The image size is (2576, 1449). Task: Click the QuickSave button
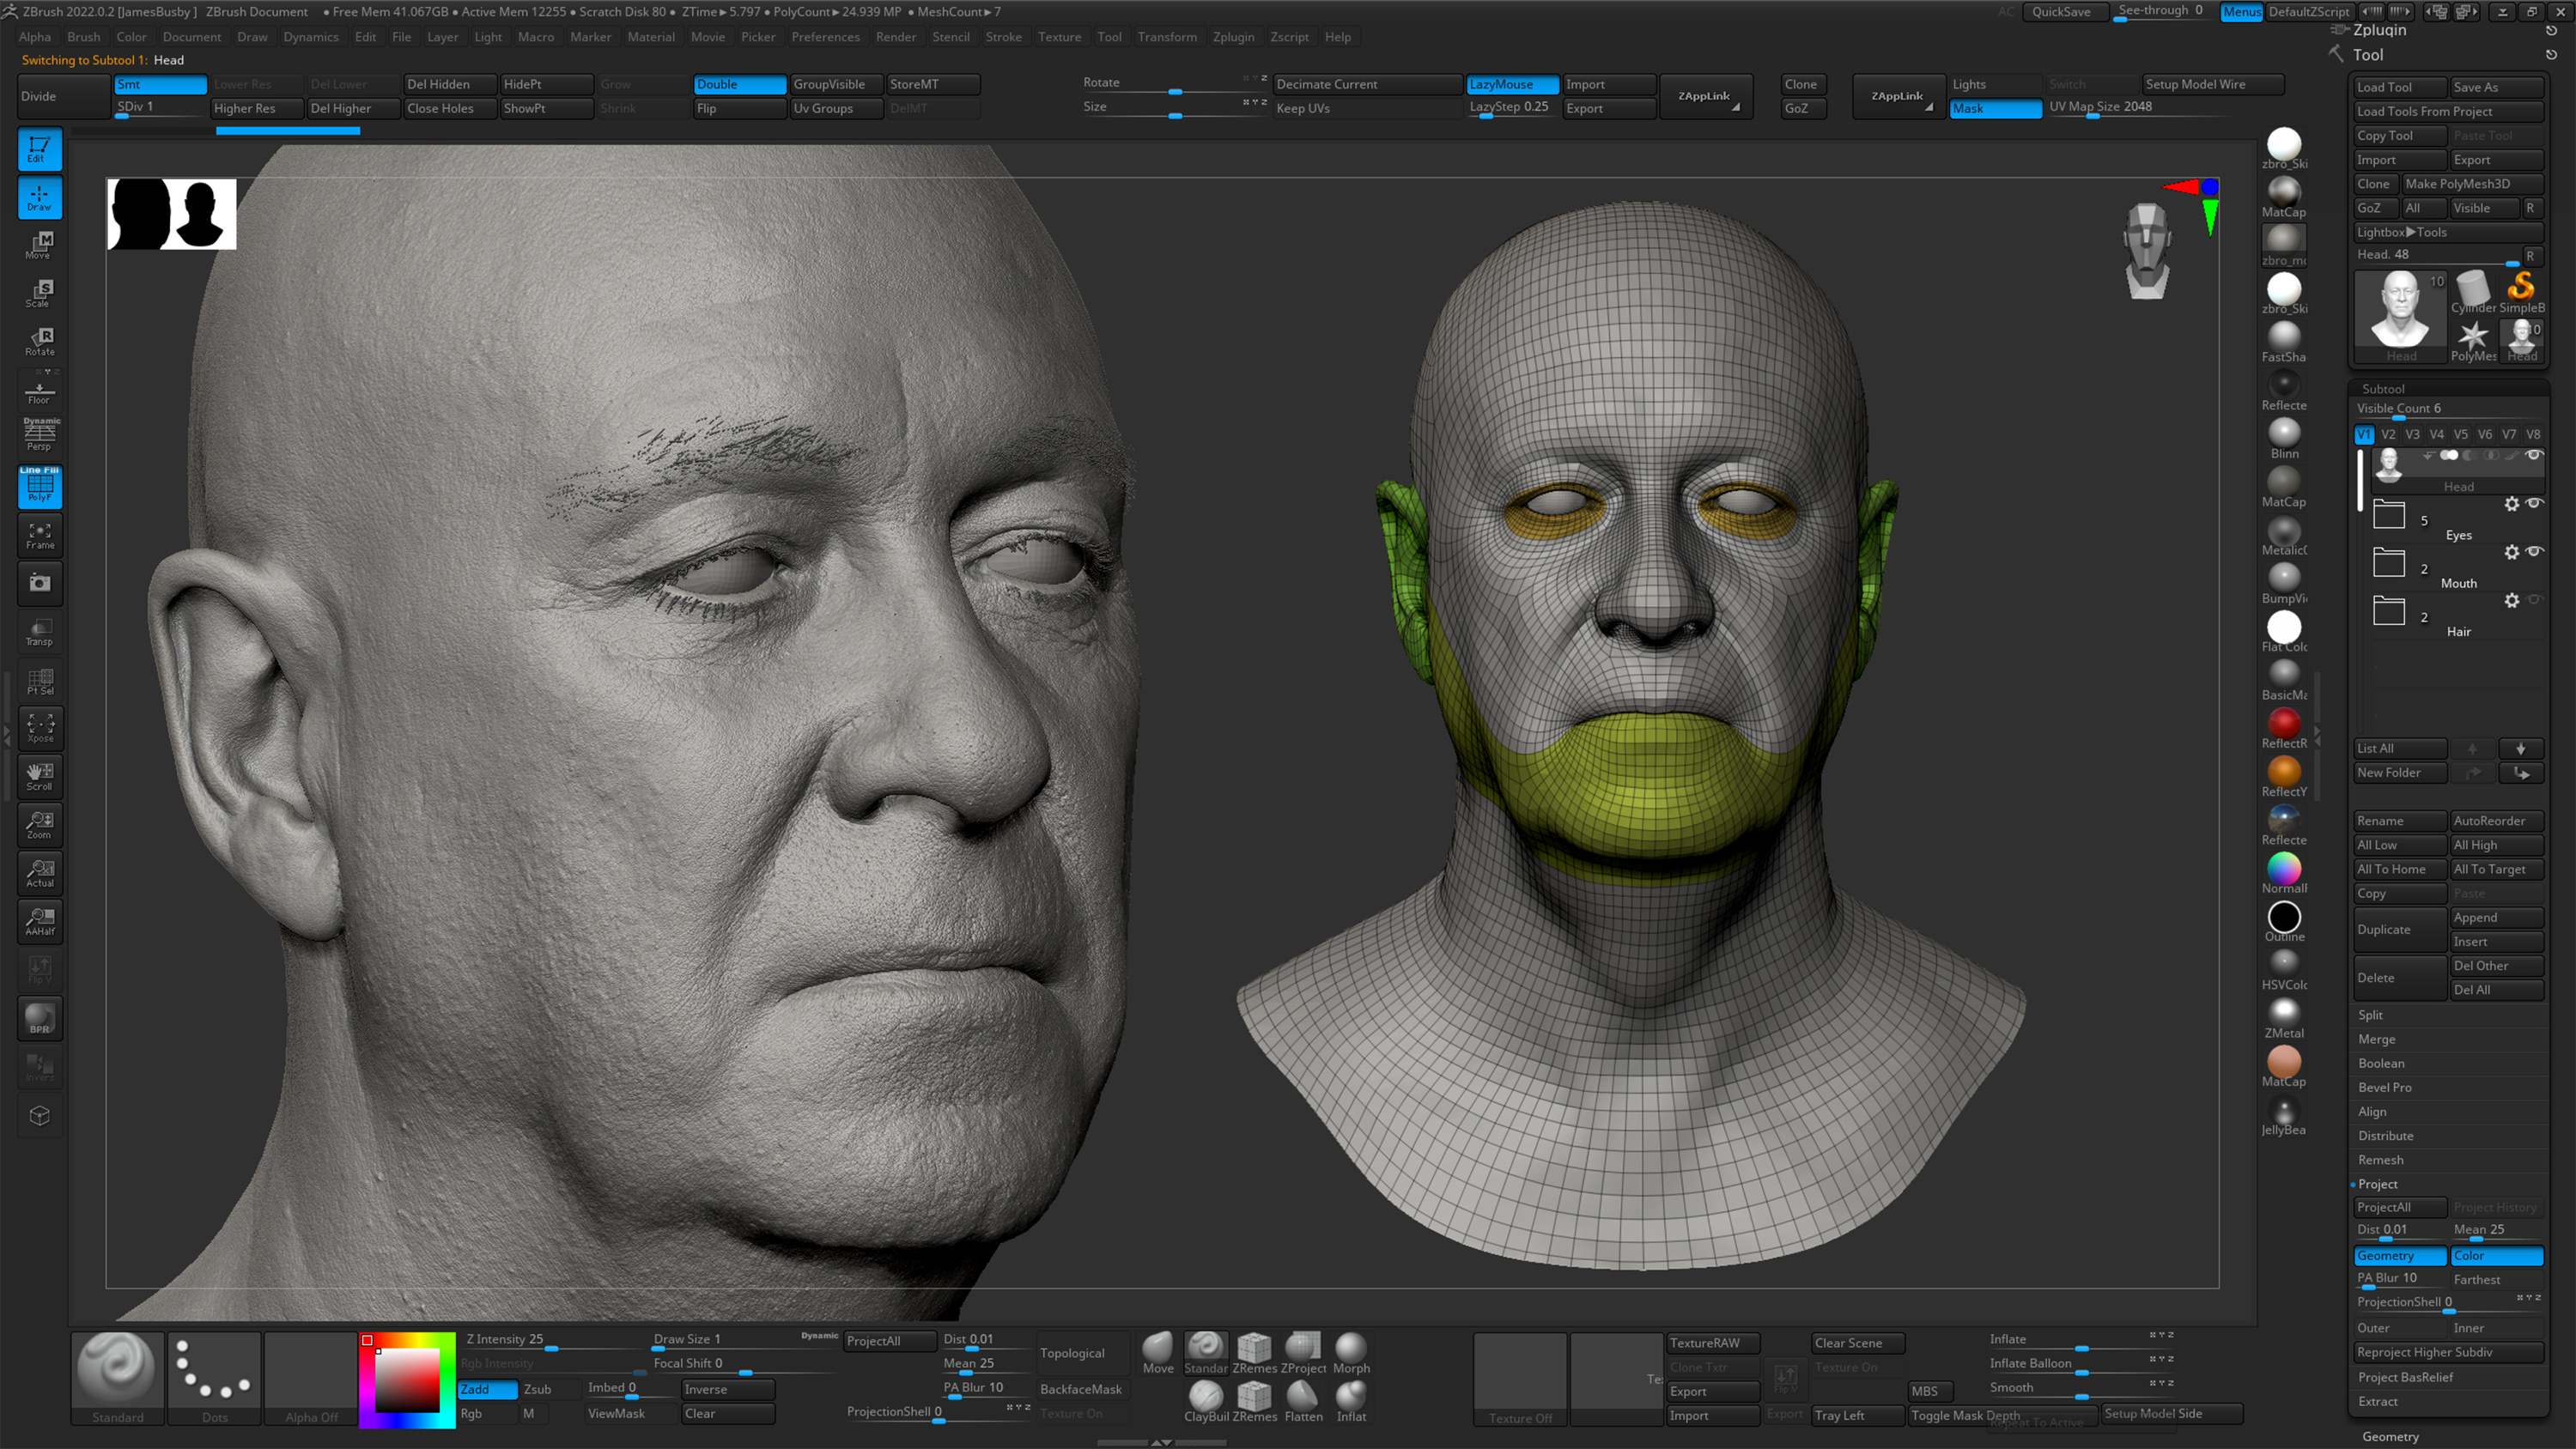[x=2065, y=12]
